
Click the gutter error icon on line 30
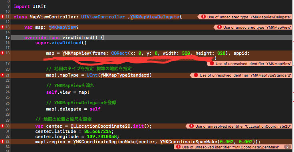[x=2, y=126]
